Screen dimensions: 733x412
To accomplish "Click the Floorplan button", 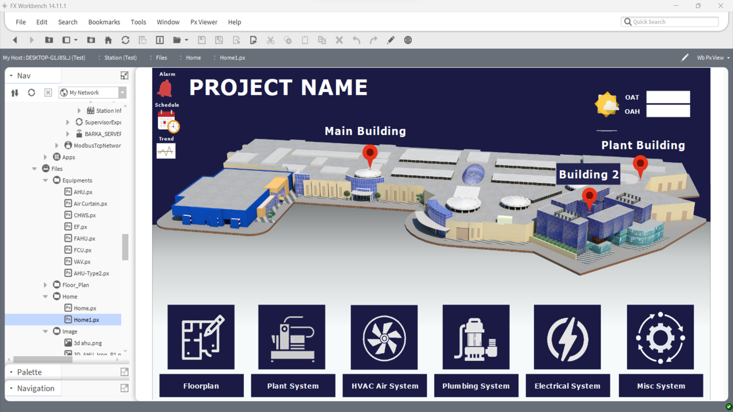I will [201, 386].
